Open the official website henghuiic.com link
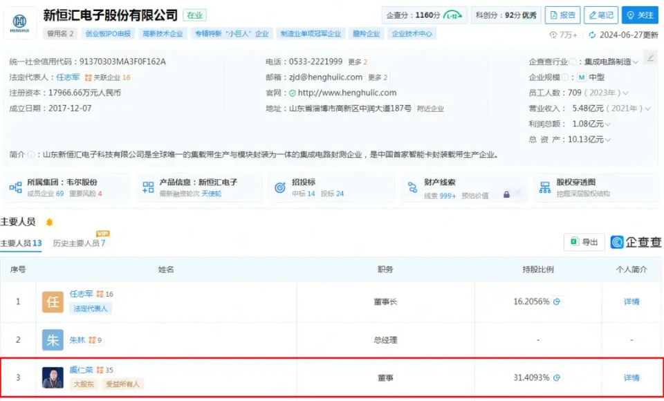The width and height of the screenshot is (664, 401). tap(347, 93)
